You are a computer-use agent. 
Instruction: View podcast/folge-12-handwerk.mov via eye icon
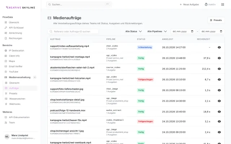[x=219, y=112]
